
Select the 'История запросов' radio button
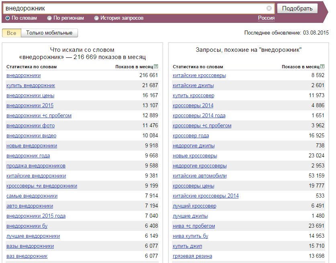pos(96,18)
